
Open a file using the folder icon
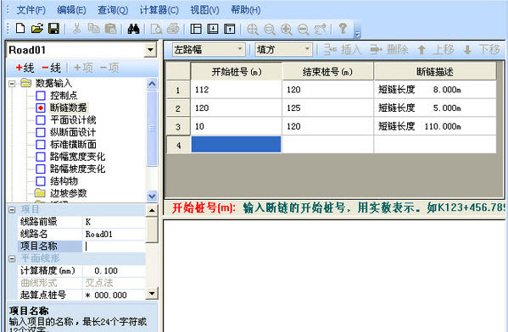click(x=37, y=29)
